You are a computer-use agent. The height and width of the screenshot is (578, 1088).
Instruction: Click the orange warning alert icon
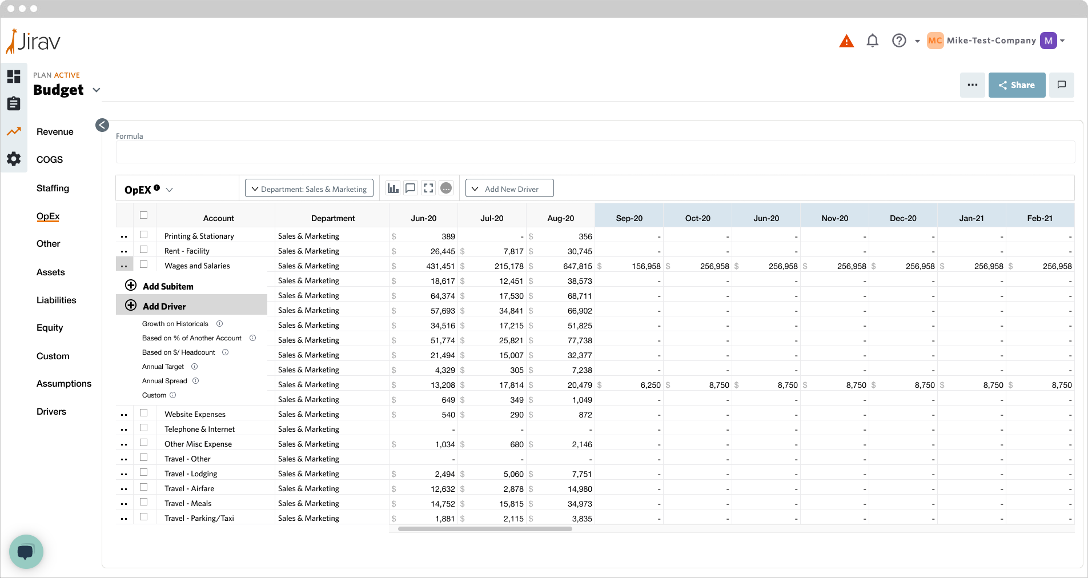pyautogui.click(x=846, y=41)
